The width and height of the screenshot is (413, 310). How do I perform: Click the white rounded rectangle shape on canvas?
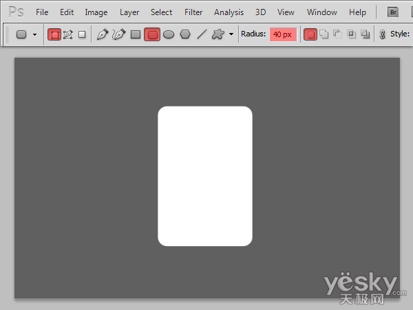[205, 176]
